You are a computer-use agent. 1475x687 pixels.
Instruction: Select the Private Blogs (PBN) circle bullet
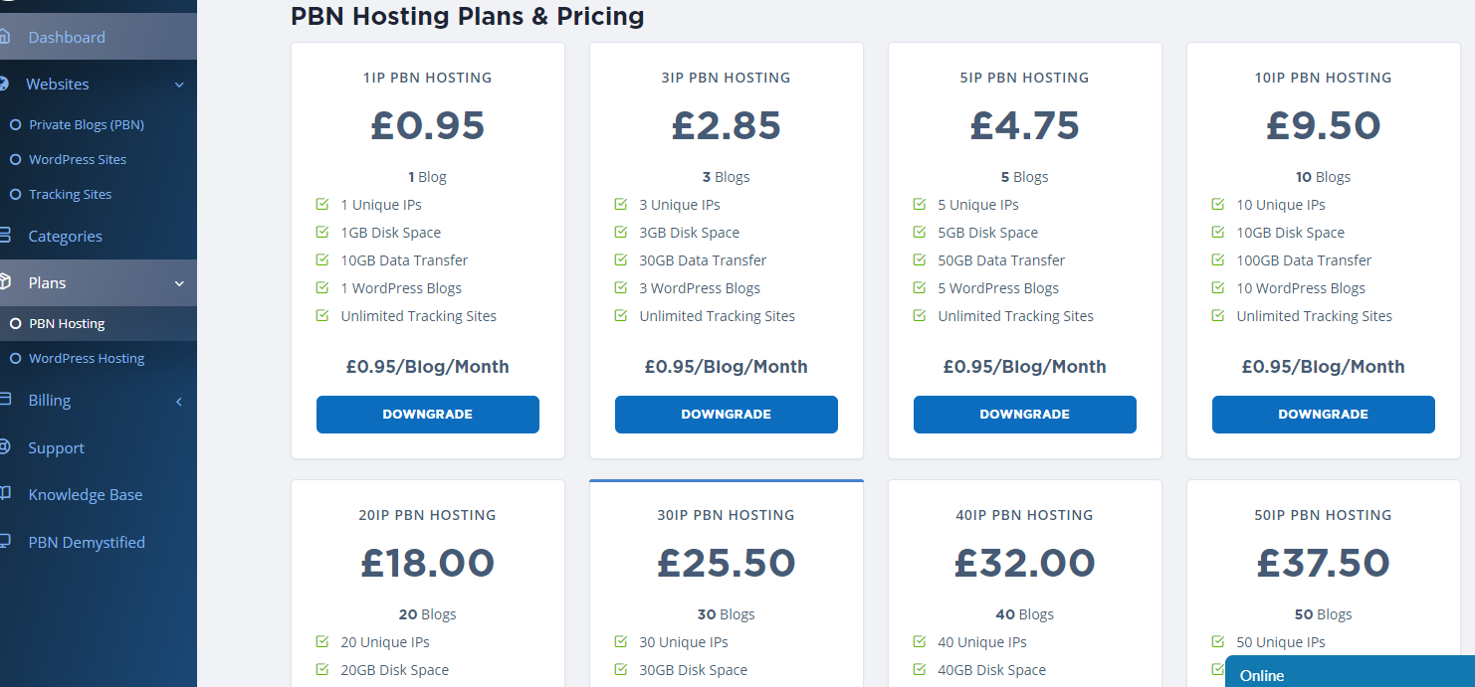pyautogui.click(x=15, y=125)
